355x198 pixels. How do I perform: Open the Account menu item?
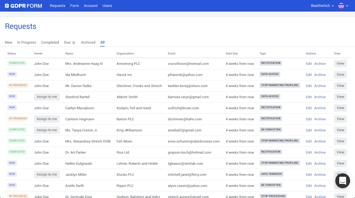coord(90,6)
